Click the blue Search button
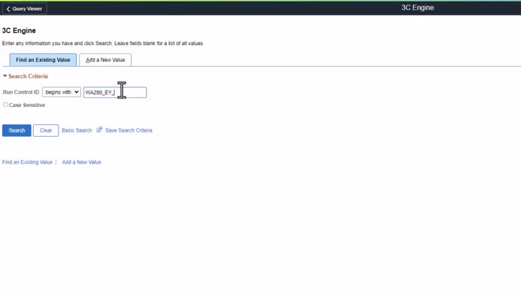The height and width of the screenshot is (293, 521). [x=17, y=130]
